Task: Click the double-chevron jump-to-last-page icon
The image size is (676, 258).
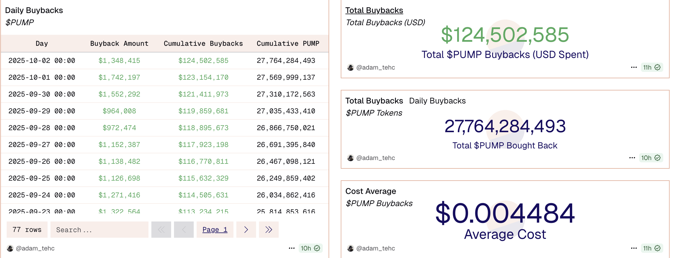Action: [269, 230]
